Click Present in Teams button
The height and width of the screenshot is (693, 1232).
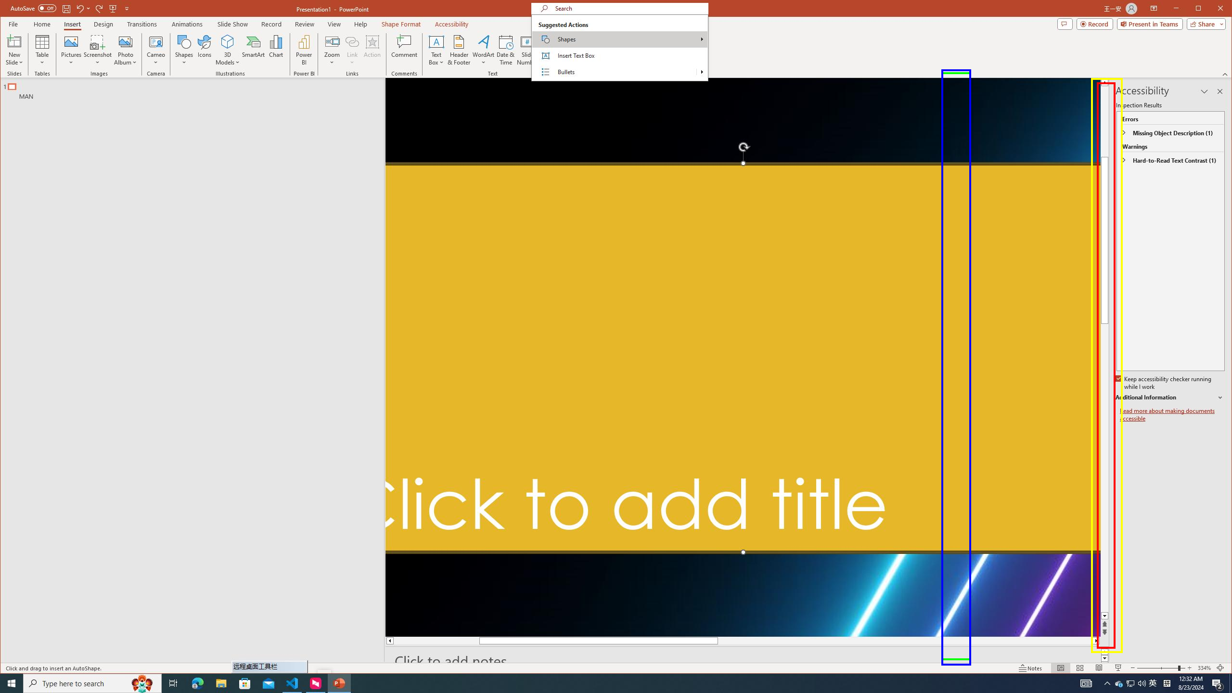[1149, 24]
